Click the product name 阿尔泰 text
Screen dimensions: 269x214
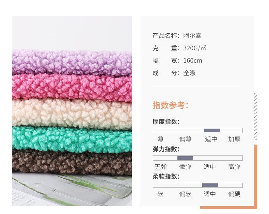(x=192, y=36)
